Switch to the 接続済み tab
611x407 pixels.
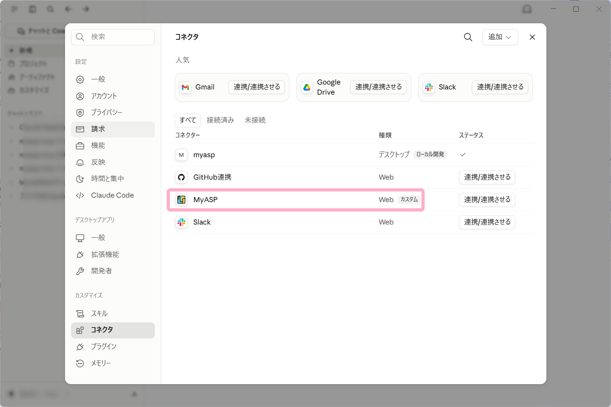coord(220,120)
